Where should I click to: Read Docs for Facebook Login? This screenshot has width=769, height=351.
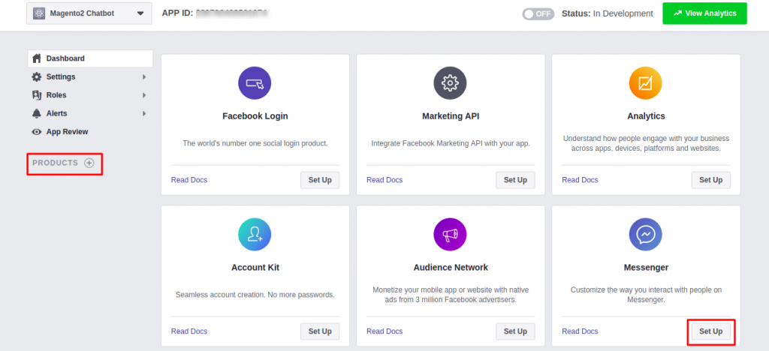point(188,180)
